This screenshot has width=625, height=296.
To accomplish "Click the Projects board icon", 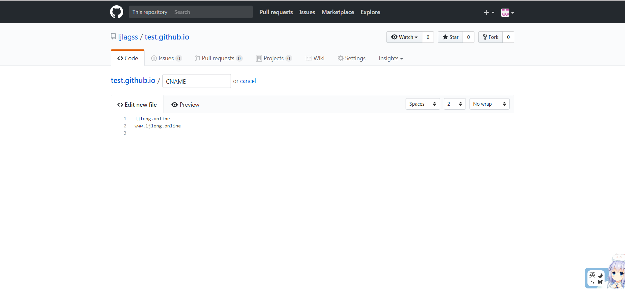I will point(259,58).
